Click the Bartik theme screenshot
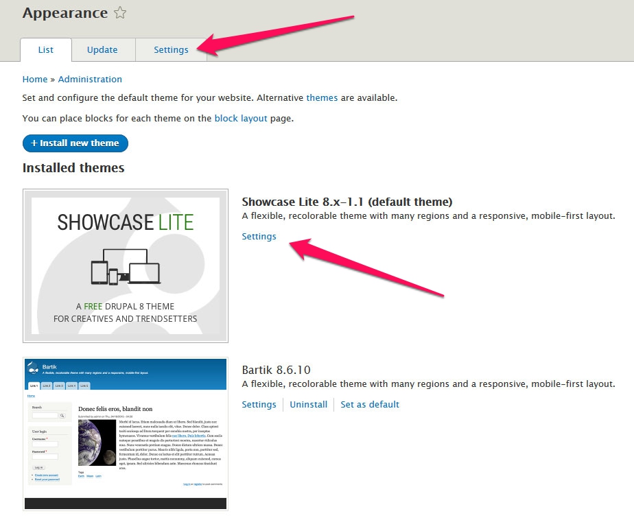 [x=126, y=434]
